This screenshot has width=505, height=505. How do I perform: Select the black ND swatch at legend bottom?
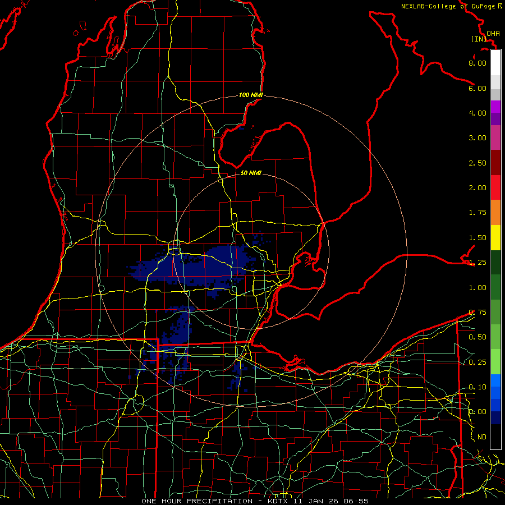[x=495, y=437]
